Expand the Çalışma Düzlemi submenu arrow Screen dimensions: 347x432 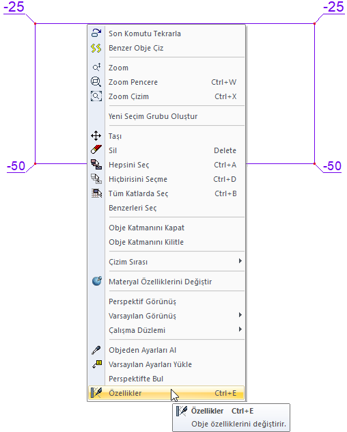pyautogui.click(x=240, y=329)
